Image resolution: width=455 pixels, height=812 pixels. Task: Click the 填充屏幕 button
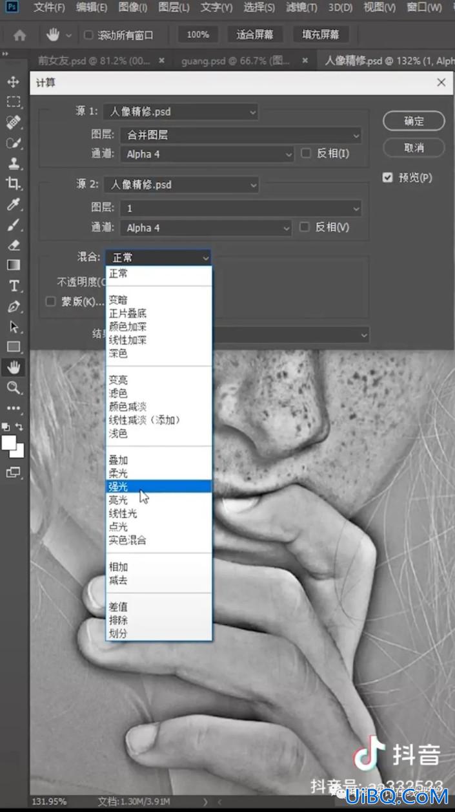(321, 34)
